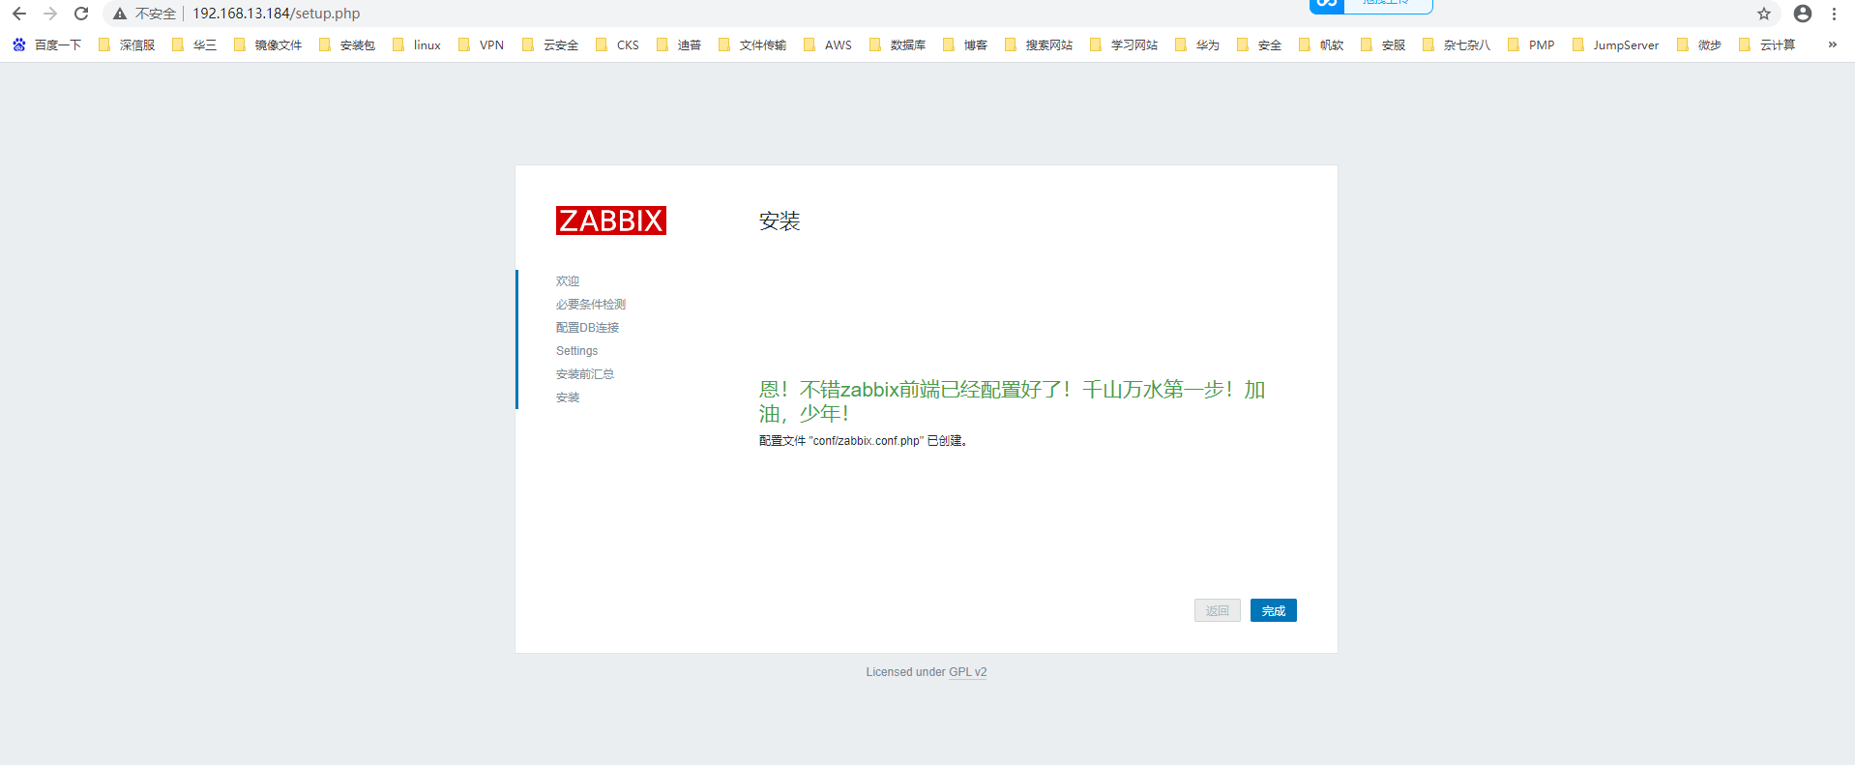Open the 百度一下 bookmark
Viewport: 1855px width, 765px height.
pos(46,44)
